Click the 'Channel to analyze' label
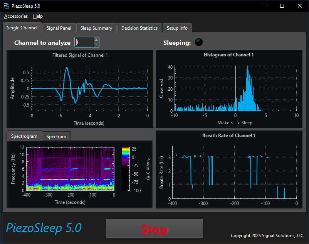Image resolution: width=309 pixels, height=244 pixels. (x=42, y=42)
